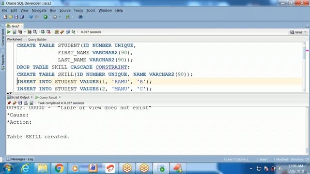Click the green Run Statement icon

click(9, 32)
